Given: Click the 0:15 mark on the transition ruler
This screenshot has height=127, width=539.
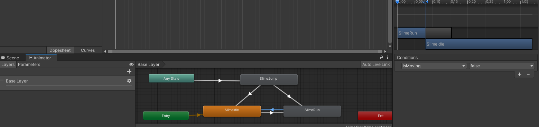Looking at the screenshot, I should click(x=454, y=2).
